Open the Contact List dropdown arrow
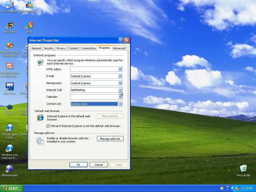The image size is (256, 192). point(120,104)
